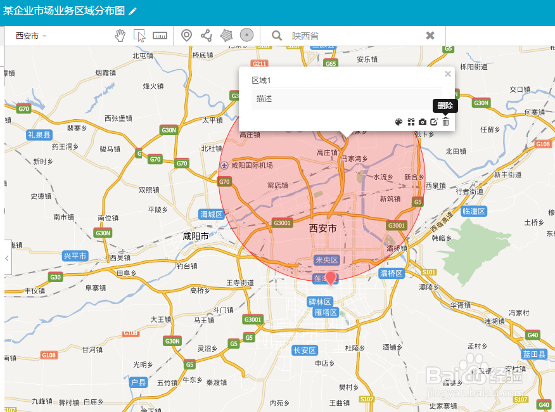
Task: Select the polygon drawing tool
Action: [x=226, y=35]
